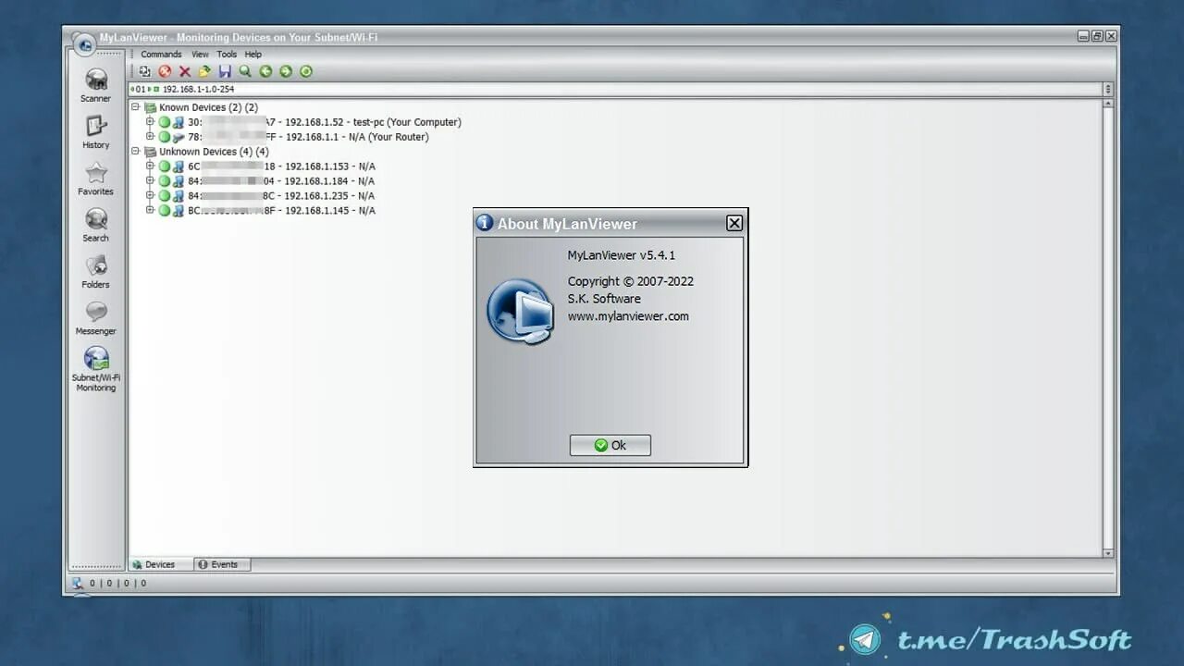Screen dimensions: 1184x666
Task: Select the 192.168.1.145 - N/A row text
Action: (281, 211)
